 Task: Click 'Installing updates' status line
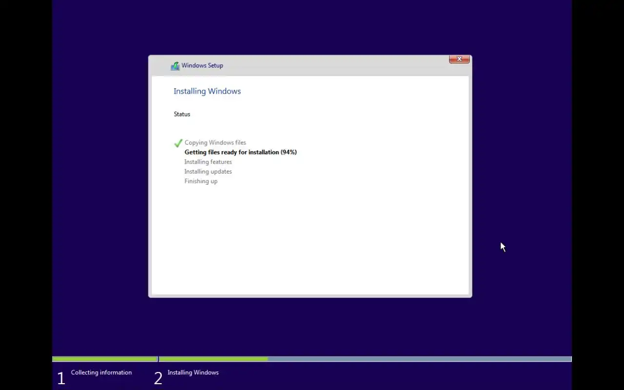point(208,172)
